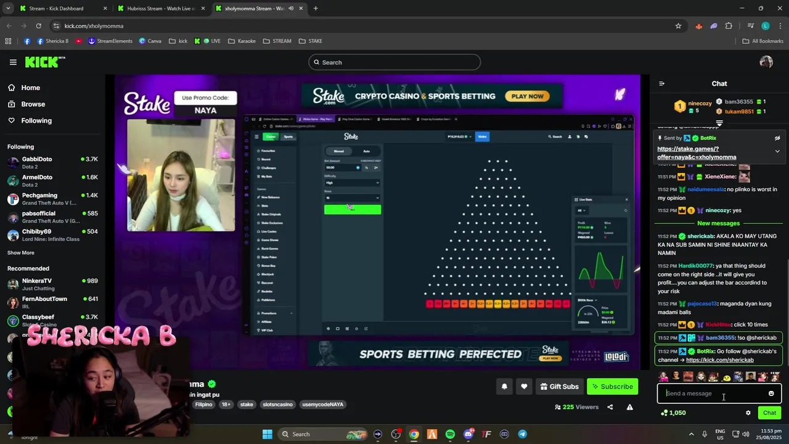Open the Karaoke bookmarks folder

(x=242, y=41)
